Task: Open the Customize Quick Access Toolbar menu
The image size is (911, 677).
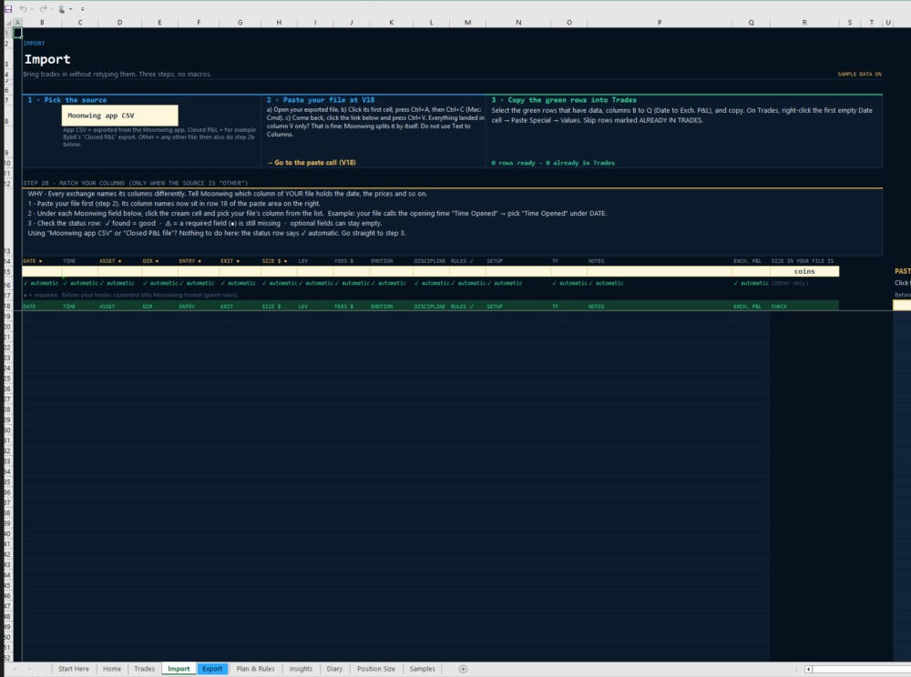Action: tap(83, 9)
